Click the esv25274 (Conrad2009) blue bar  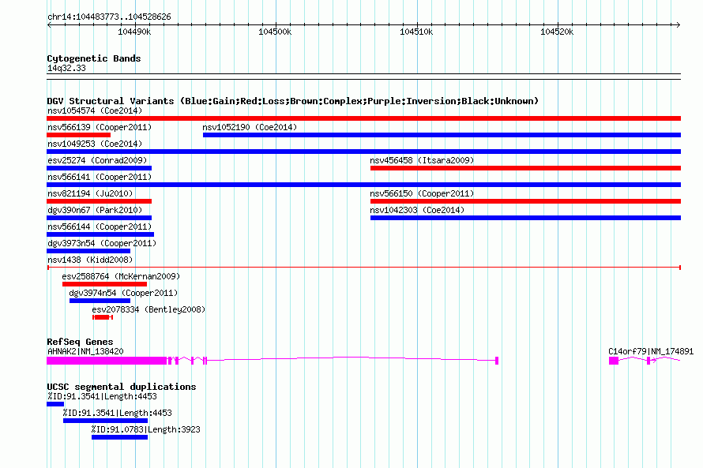click(x=99, y=168)
